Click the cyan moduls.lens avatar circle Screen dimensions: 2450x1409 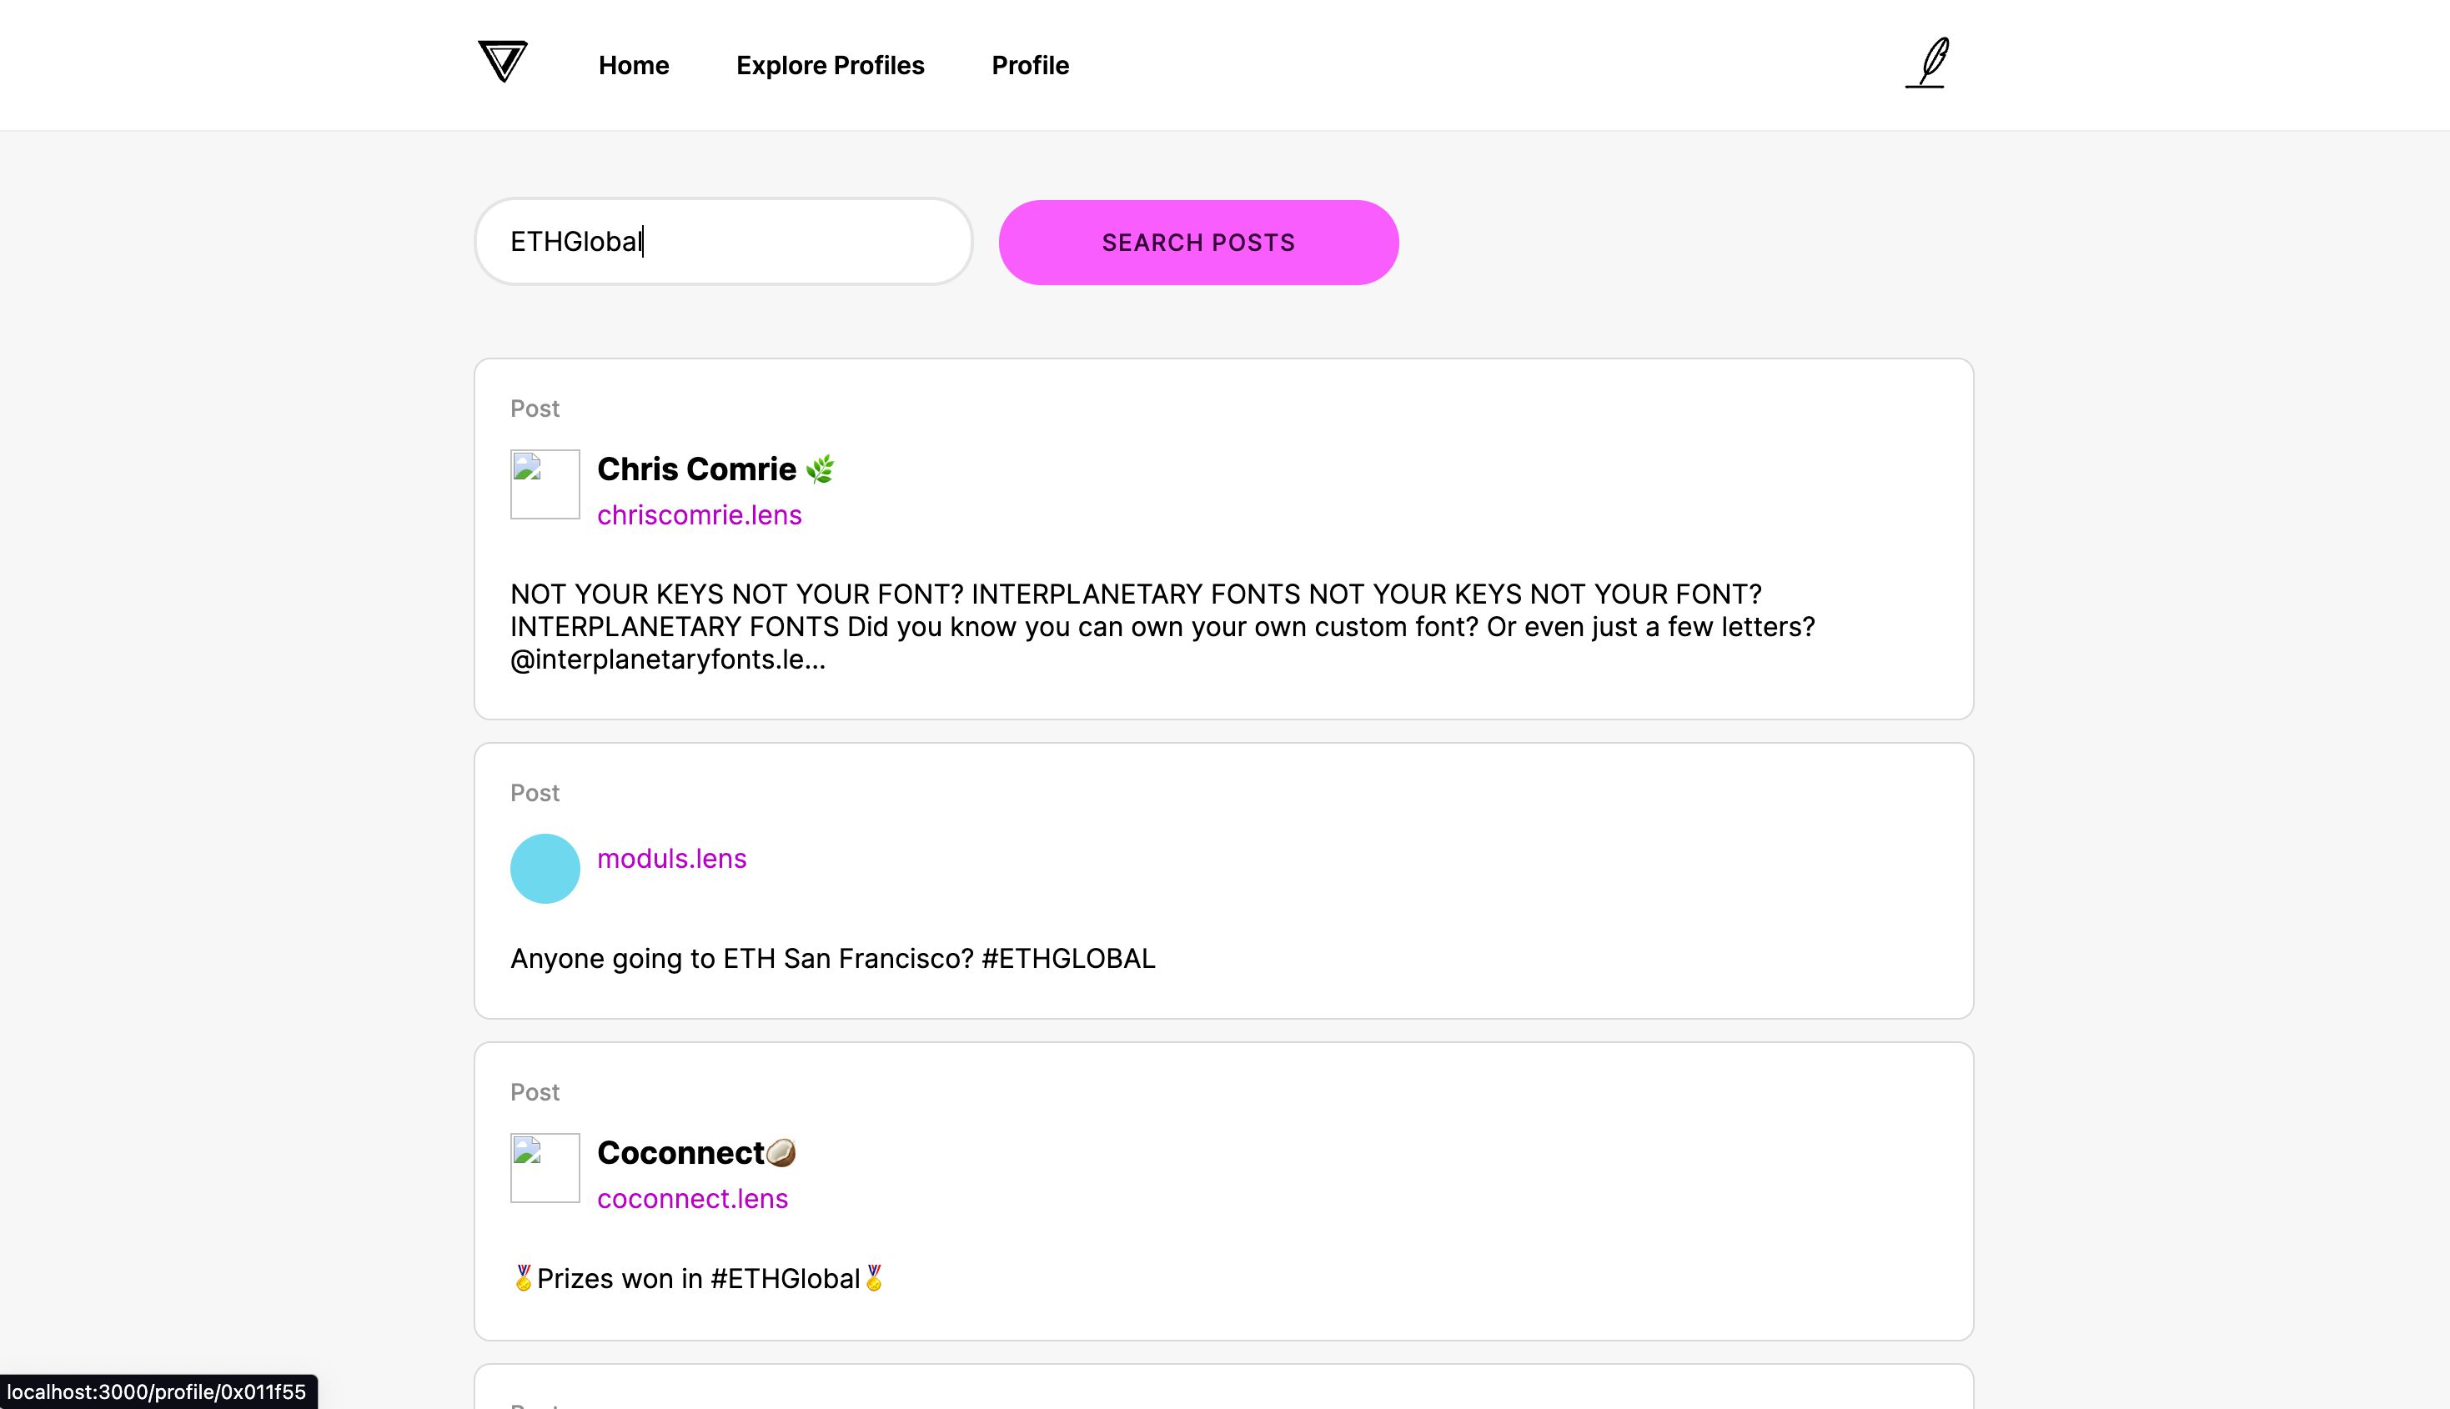pos(545,868)
